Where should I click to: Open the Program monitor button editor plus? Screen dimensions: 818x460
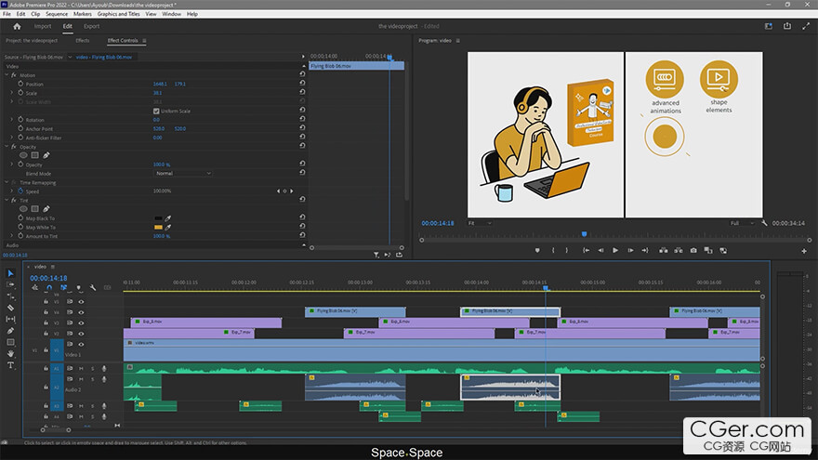pos(804,251)
